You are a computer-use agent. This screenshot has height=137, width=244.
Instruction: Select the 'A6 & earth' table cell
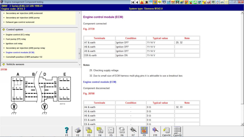[99, 116]
